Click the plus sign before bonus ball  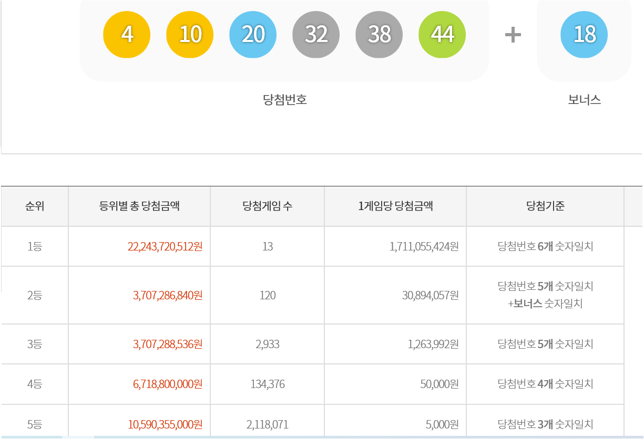coord(513,35)
